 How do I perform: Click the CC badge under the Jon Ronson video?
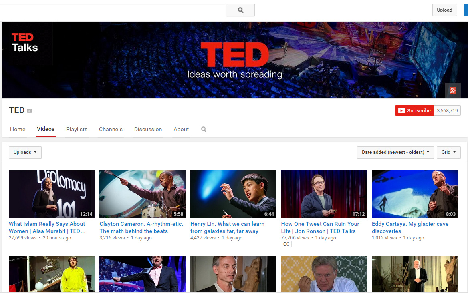tap(286, 244)
